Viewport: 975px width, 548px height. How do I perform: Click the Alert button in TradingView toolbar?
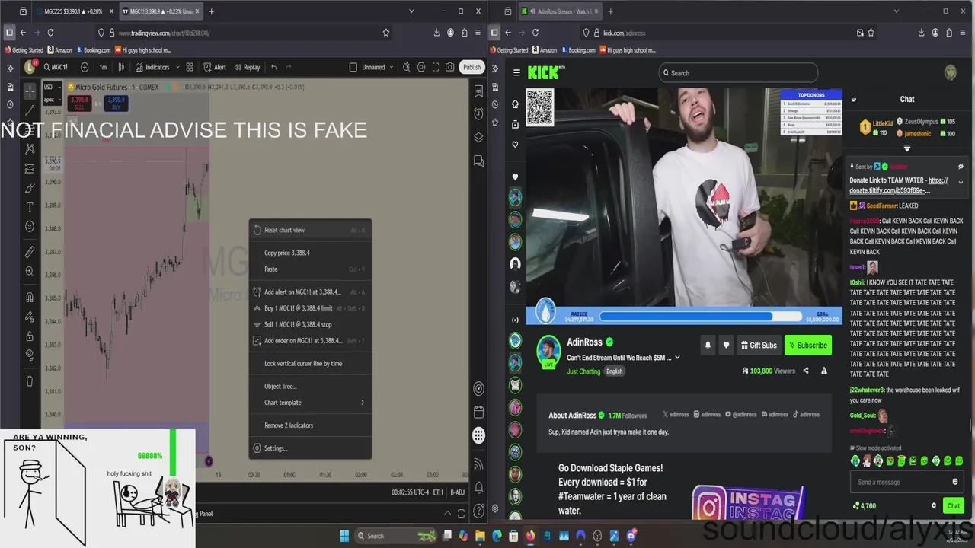pos(215,67)
